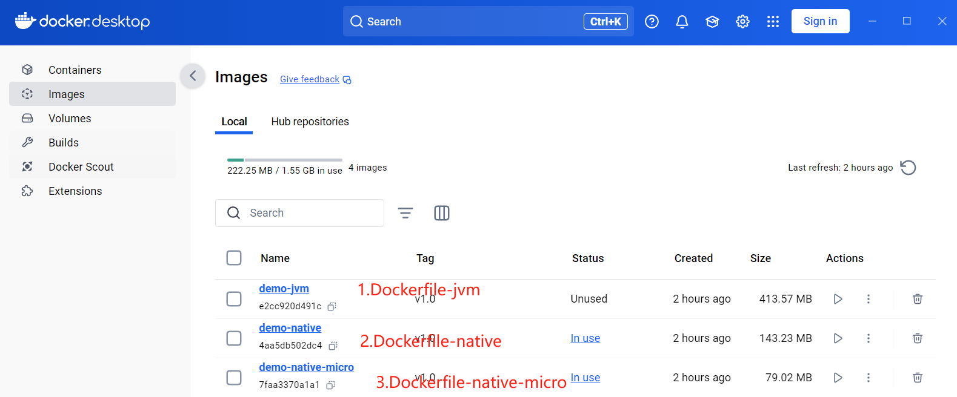957x397 pixels.
Task: Sort by the Status column header
Action: coord(588,258)
